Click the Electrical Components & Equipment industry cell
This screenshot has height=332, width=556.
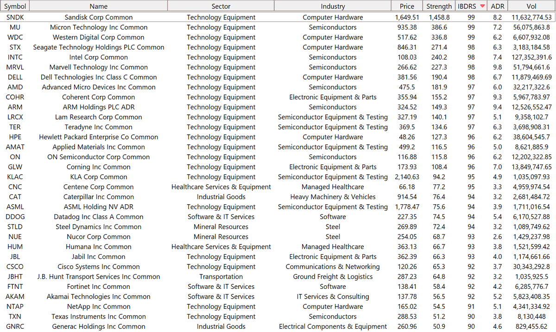333,326
